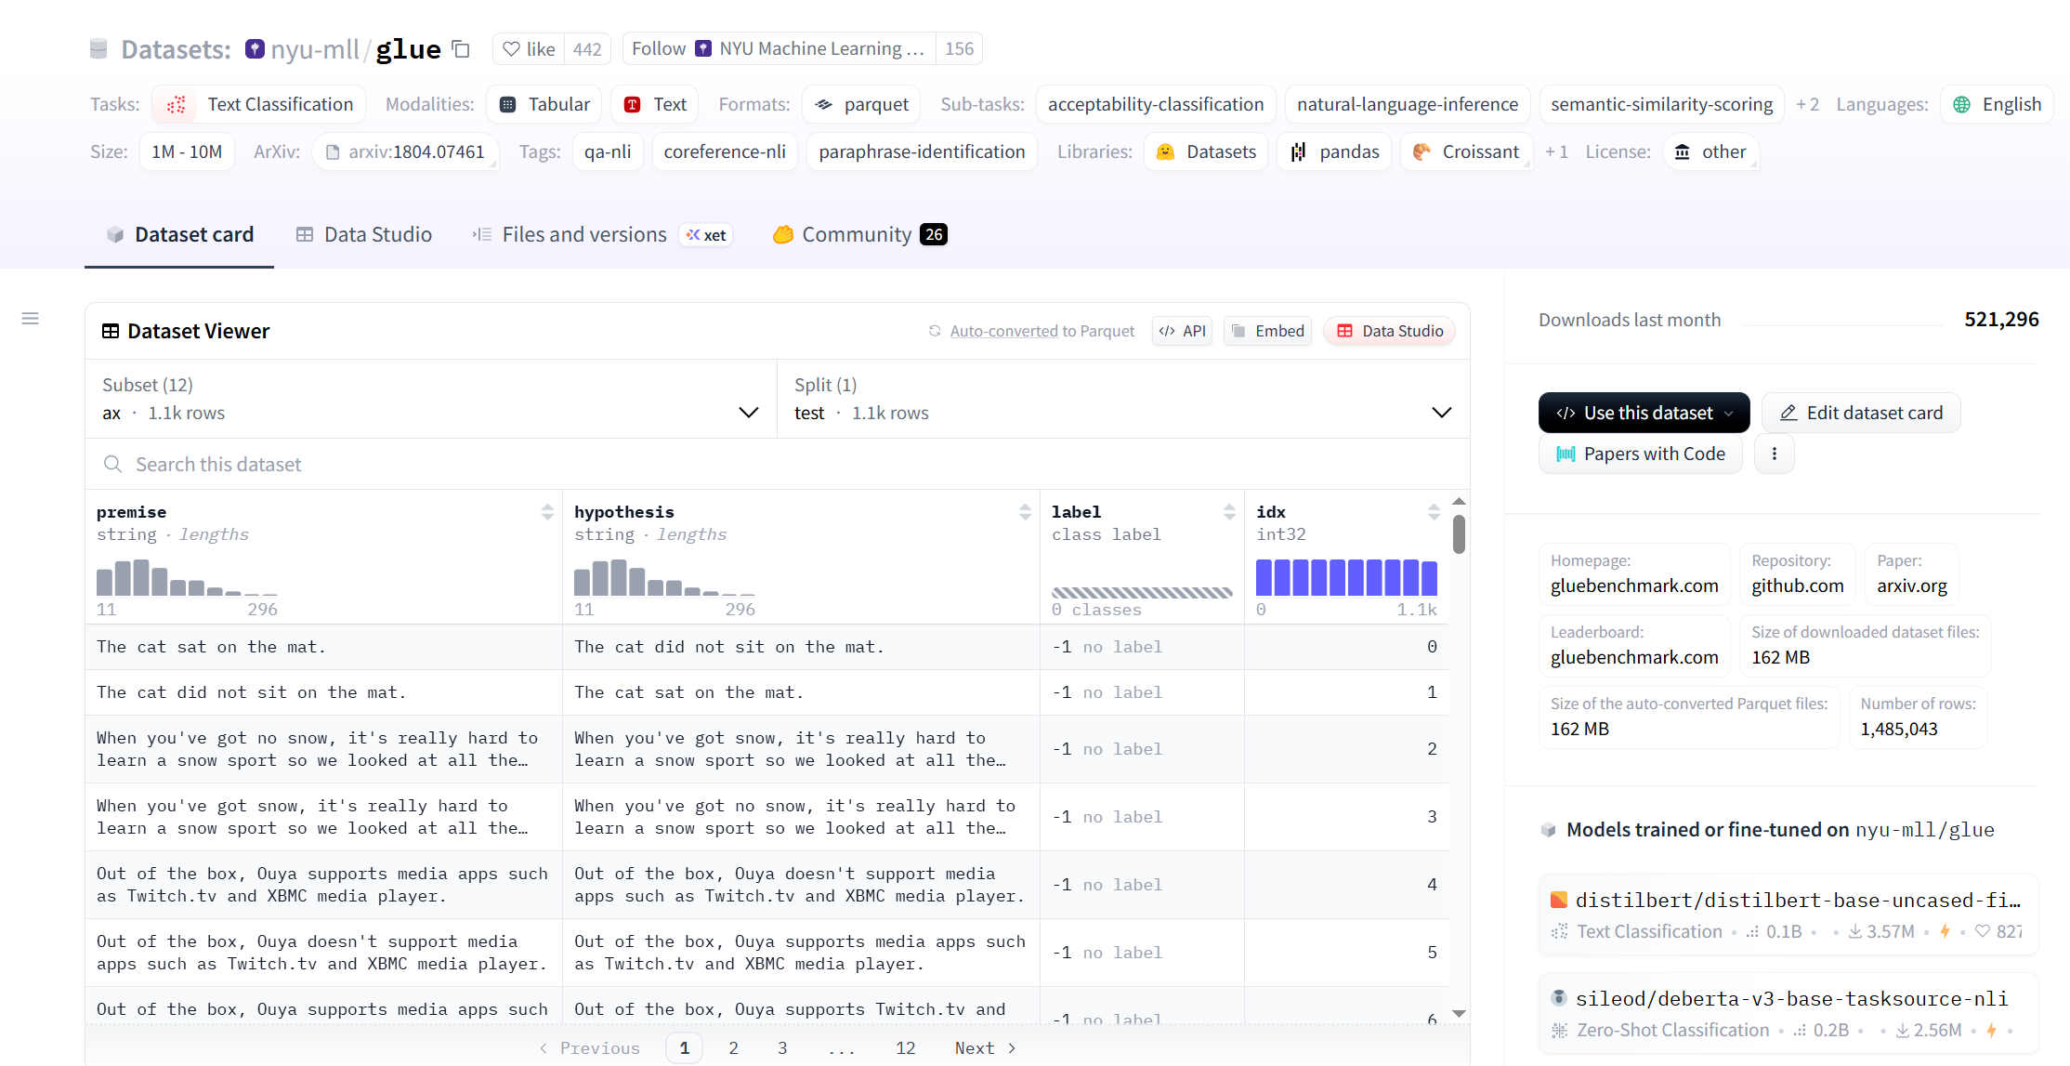2070x1066 pixels.
Task: Click the three-dot more options button
Action: point(1774,454)
